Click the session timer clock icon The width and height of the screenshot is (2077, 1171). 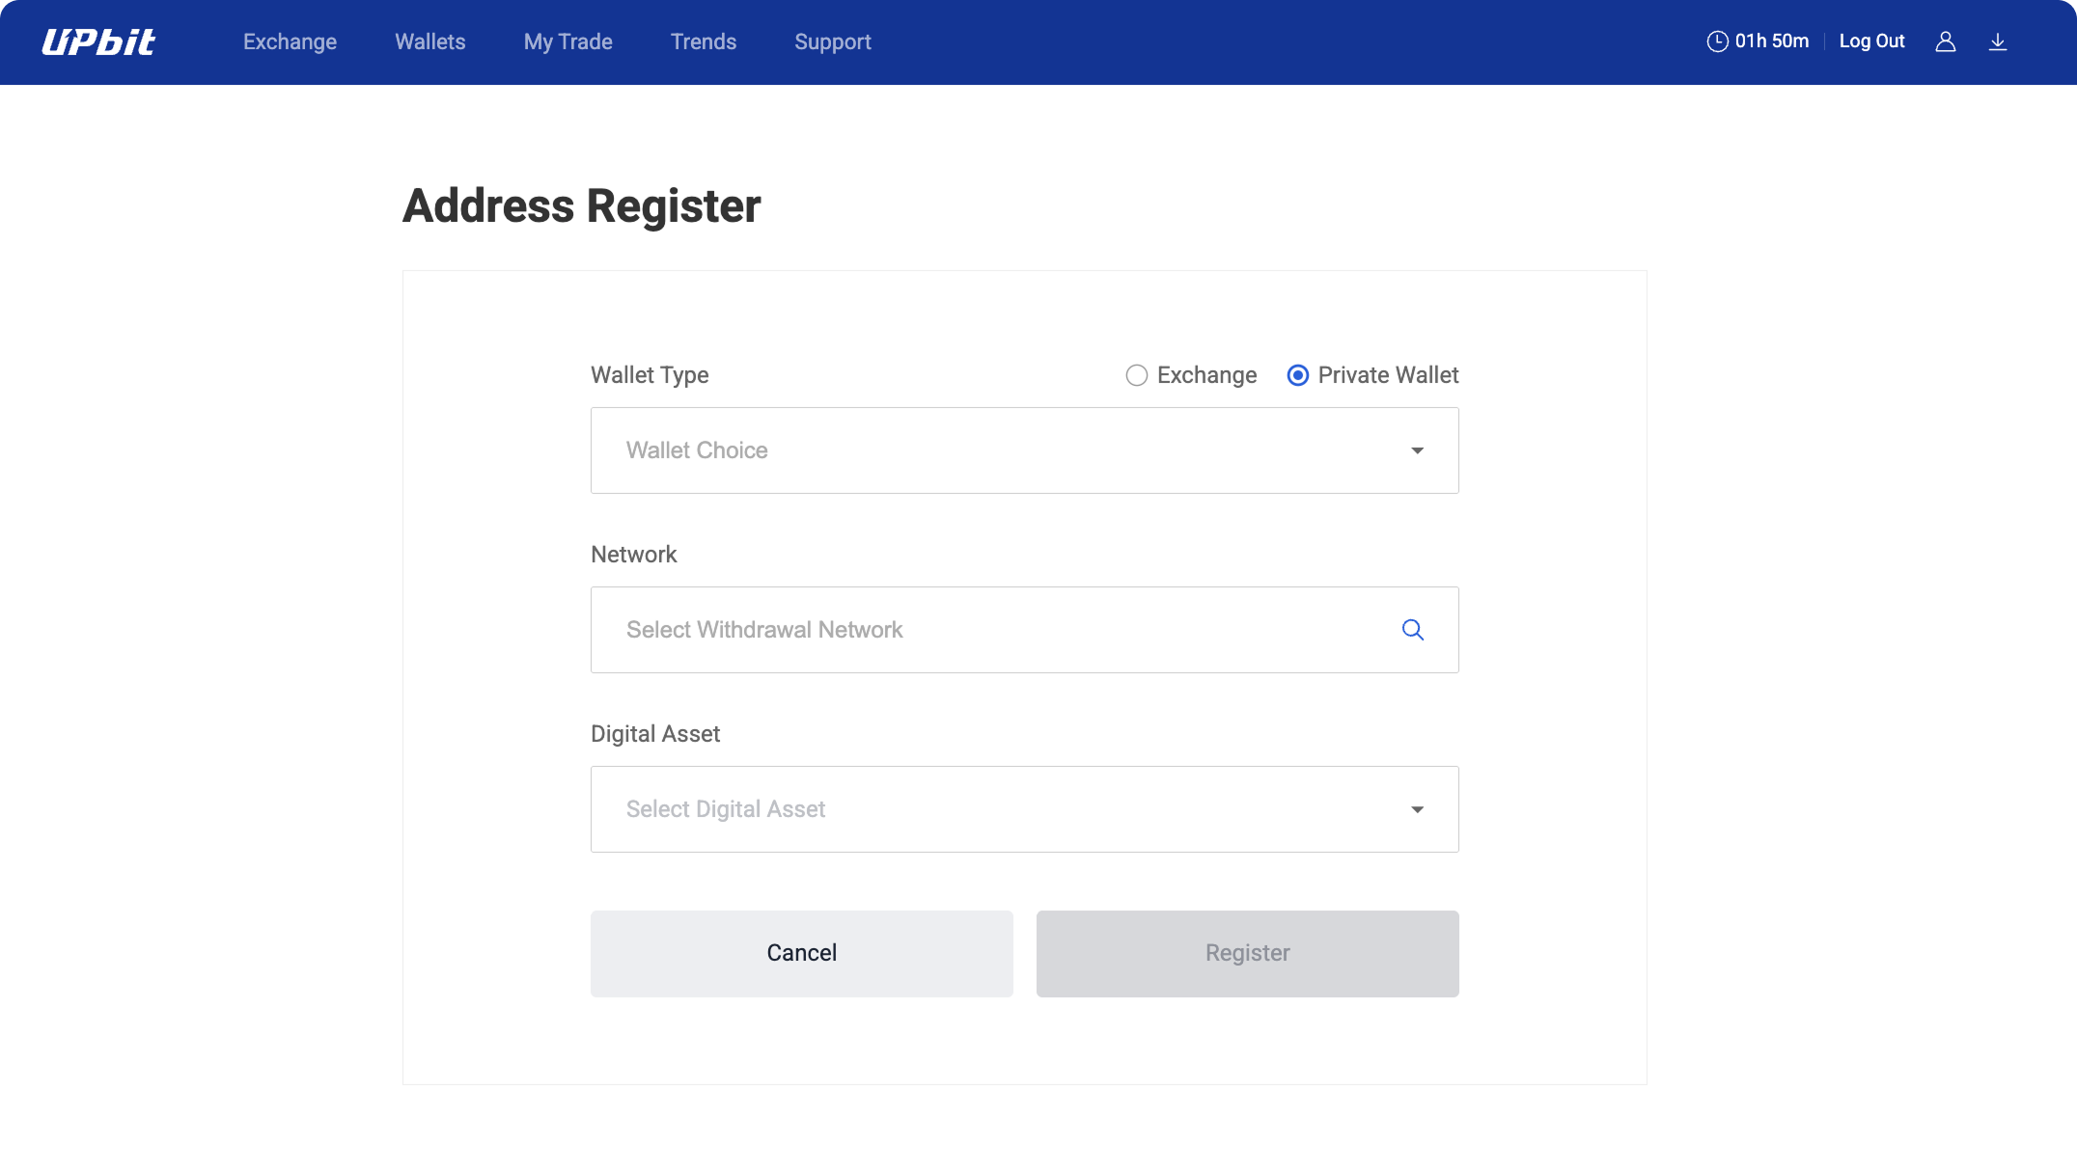[x=1717, y=41]
